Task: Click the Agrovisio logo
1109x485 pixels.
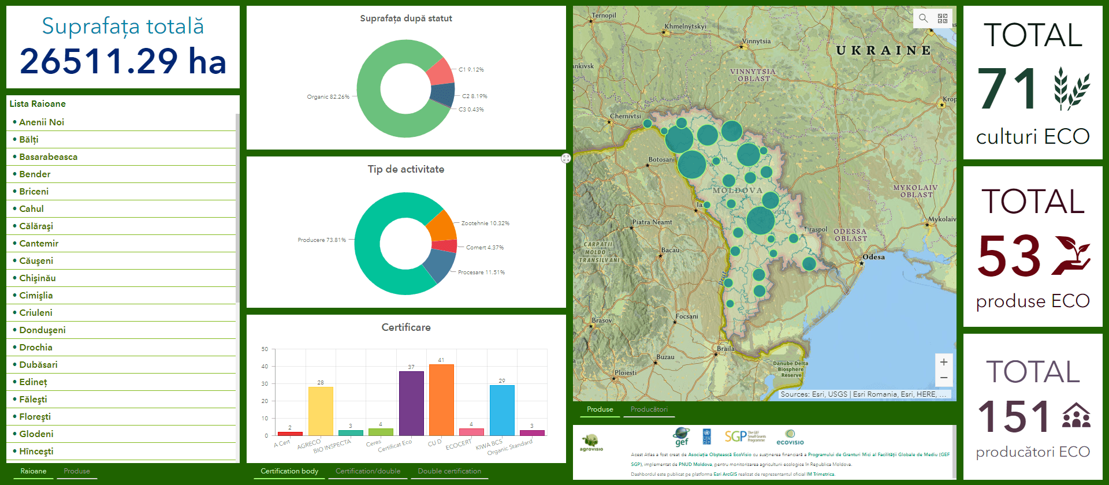Action: click(591, 442)
